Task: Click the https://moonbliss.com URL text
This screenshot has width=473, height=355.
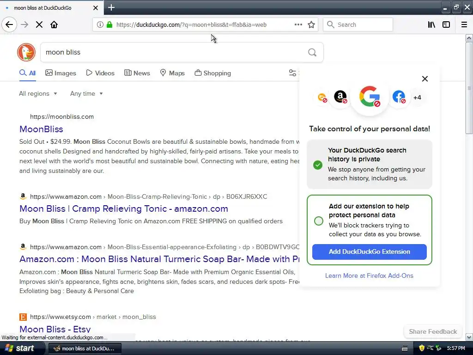Action: 62,117
